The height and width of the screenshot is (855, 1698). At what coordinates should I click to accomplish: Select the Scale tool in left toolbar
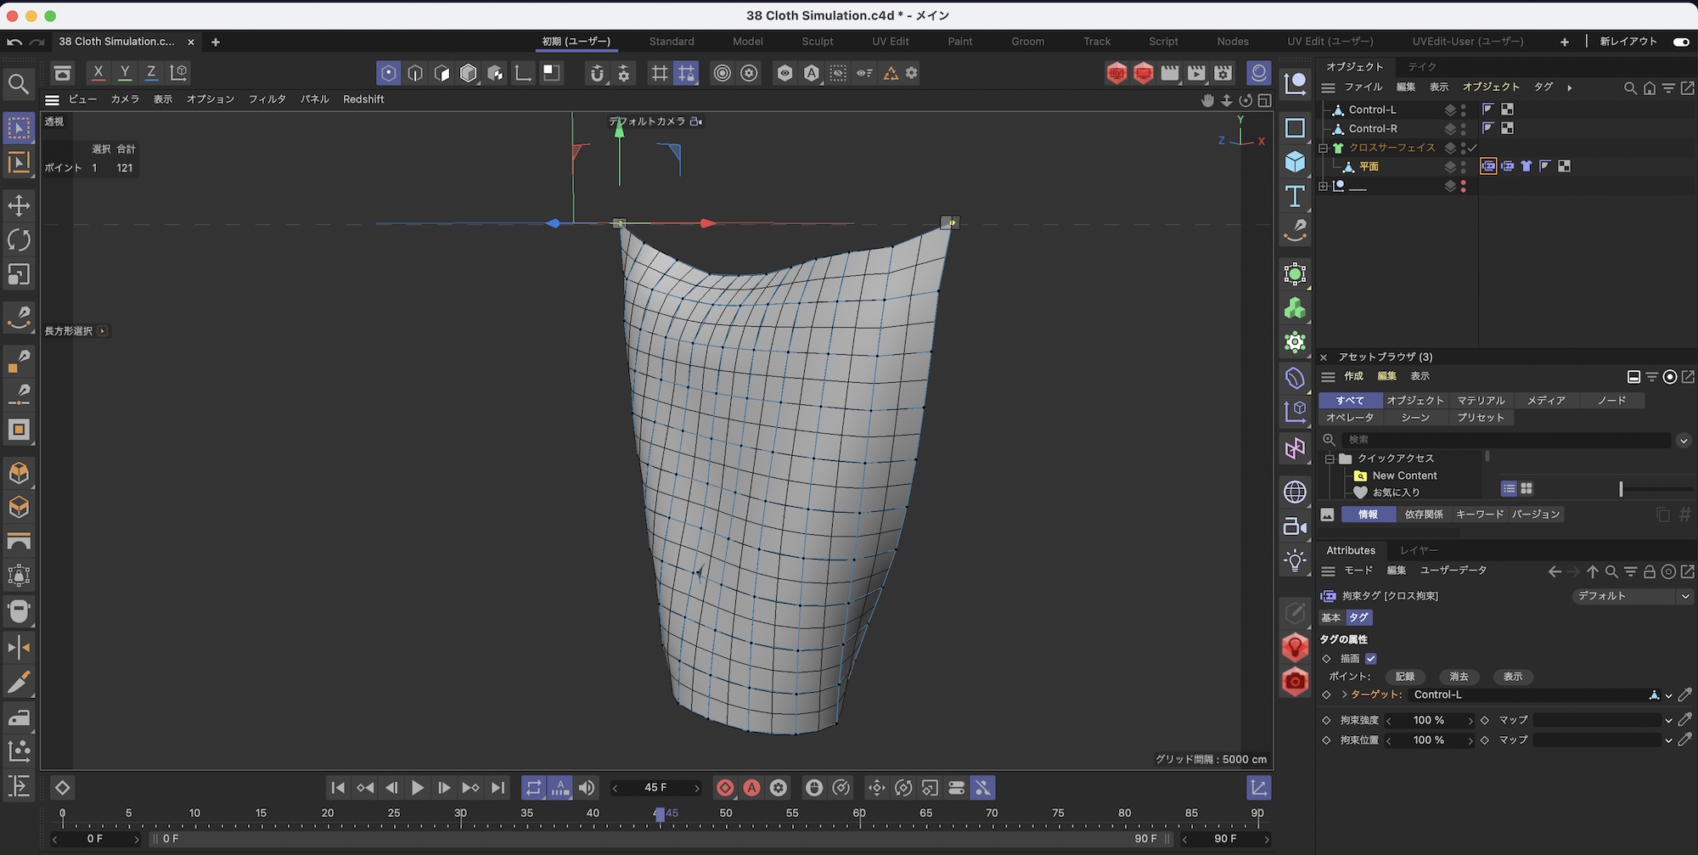tap(19, 275)
